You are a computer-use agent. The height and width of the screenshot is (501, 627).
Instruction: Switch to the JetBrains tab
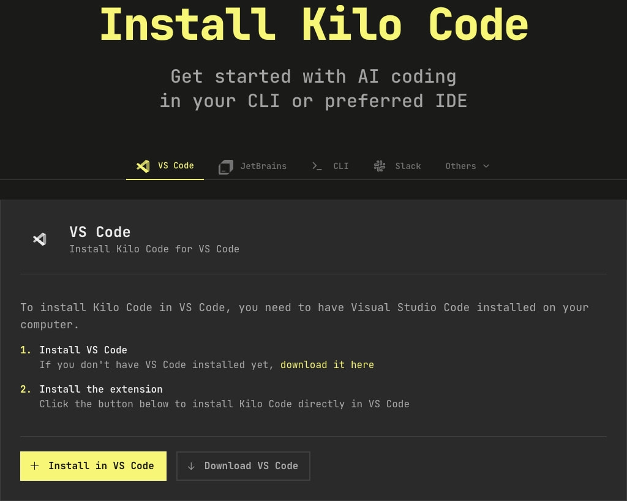point(253,167)
